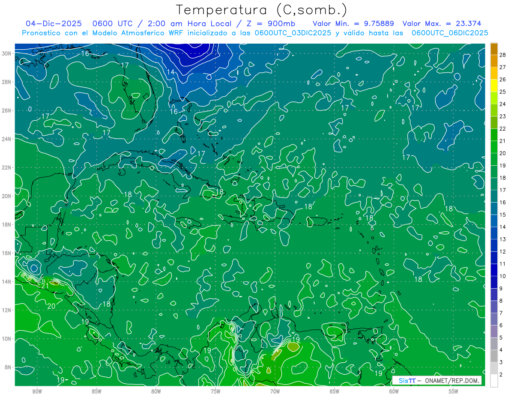
Task: Click the dark orange top segment of the color scale
Action: click(x=494, y=48)
